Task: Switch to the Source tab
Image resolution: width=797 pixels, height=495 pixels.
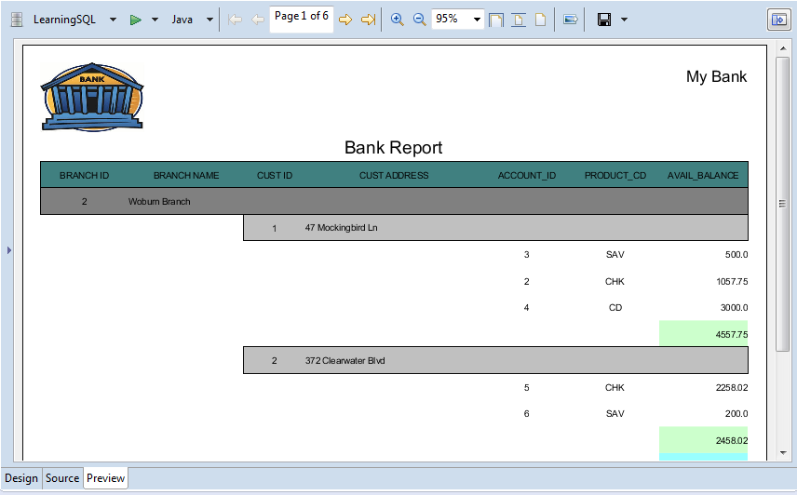Action: tap(62, 478)
